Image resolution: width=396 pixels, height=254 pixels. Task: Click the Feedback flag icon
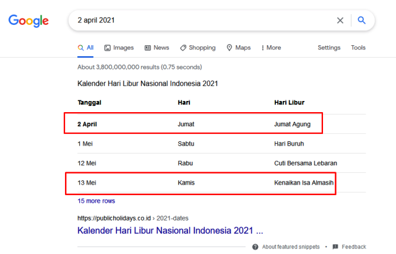click(335, 247)
